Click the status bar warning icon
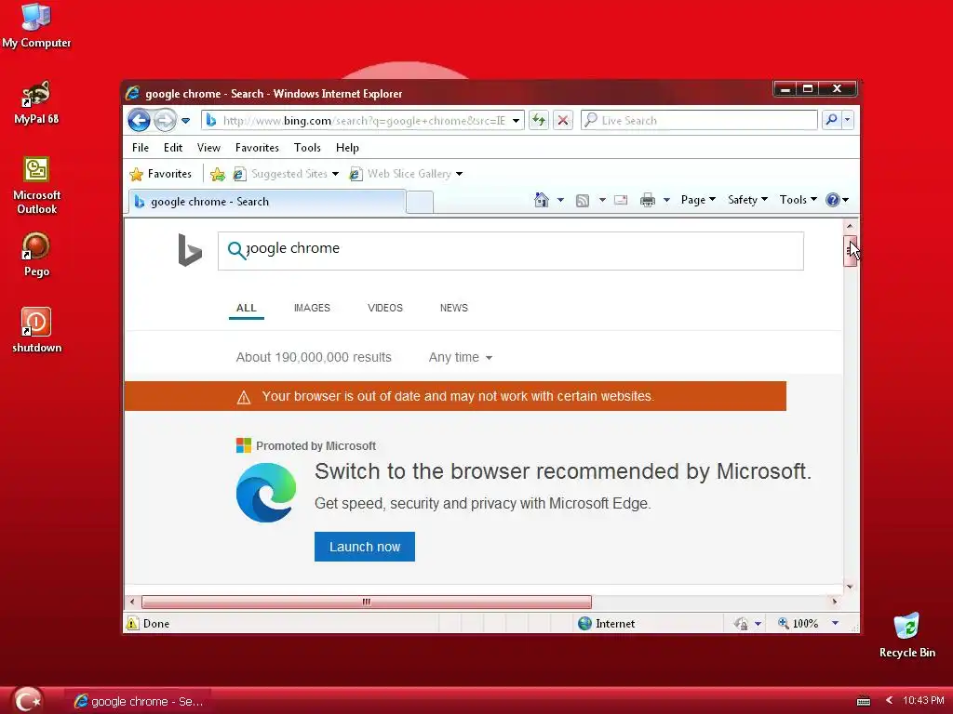This screenshot has height=714, width=953. point(132,623)
